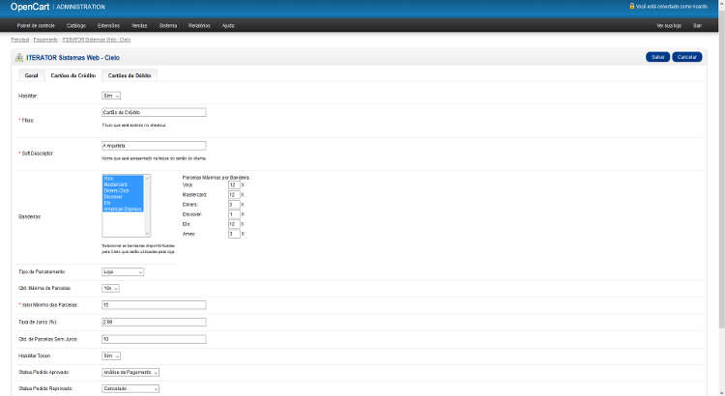Click Qtd. de Parcelas Sem Juros field
The height and width of the screenshot is (396, 725).
[x=154, y=339]
